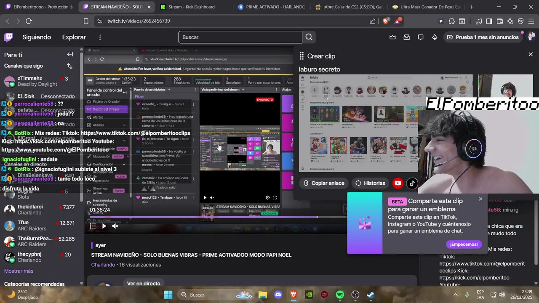Screen dimensions: 539x303
Task: Reload the page
Action: [x=29, y=21]
